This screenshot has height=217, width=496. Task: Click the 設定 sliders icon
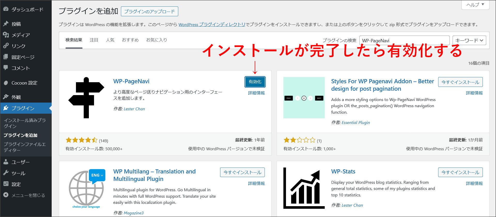coord(6,184)
